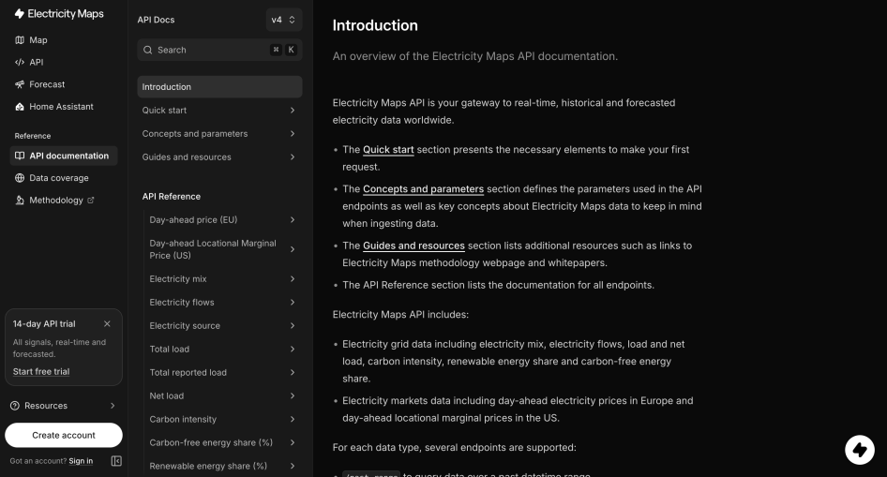Viewport: 887px width, 477px height.
Task: Expand Carbon intensity chevron
Action: pyautogui.click(x=292, y=419)
